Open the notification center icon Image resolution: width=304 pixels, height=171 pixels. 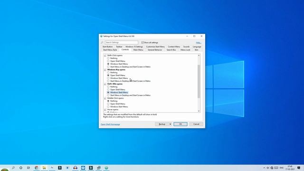[x=299, y=168]
